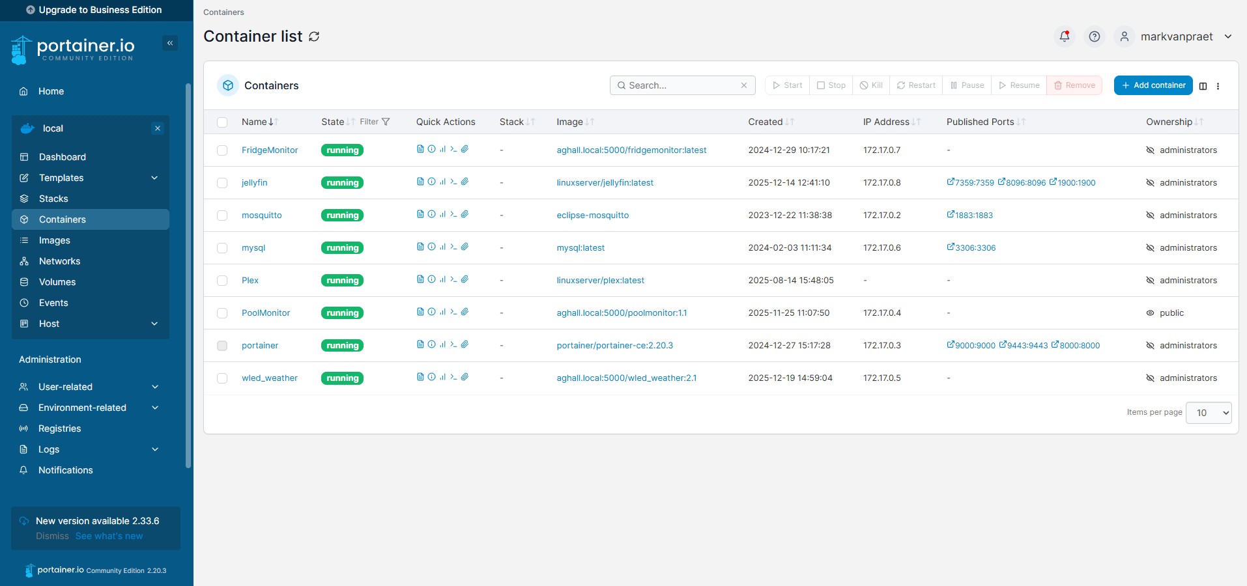
Task: Toggle the select-all containers checkbox
Action: (222, 122)
